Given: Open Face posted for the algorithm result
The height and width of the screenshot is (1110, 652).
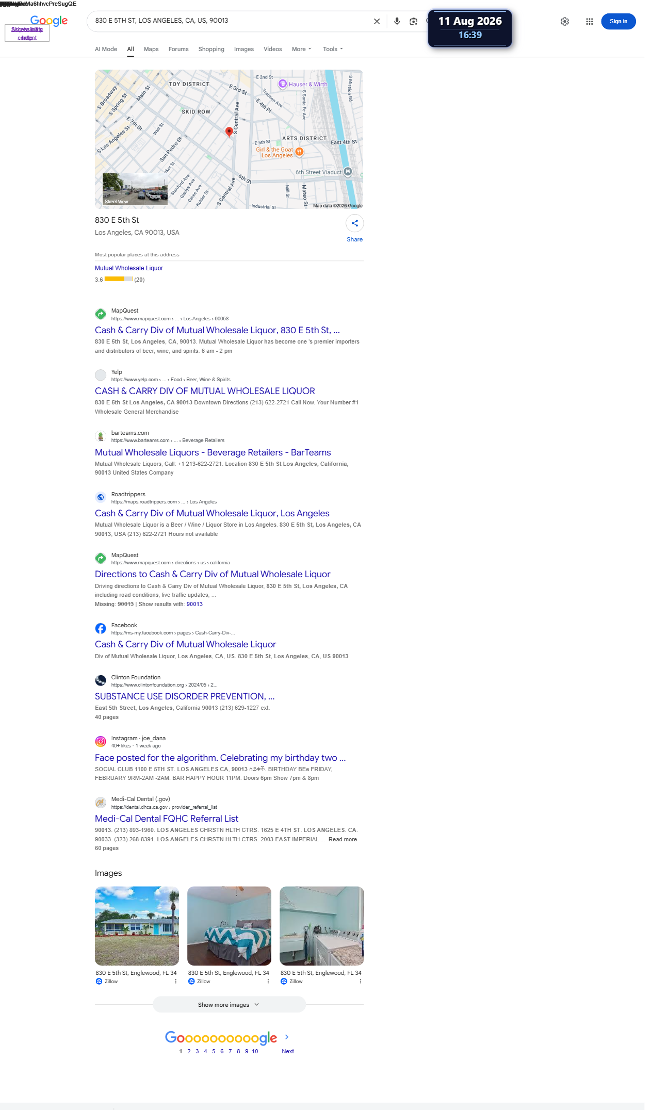Looking at the screenshot, I should 220,758.
